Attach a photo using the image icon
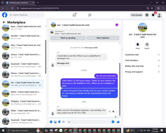This screenshot has height=133, width=166. [55, 122]
